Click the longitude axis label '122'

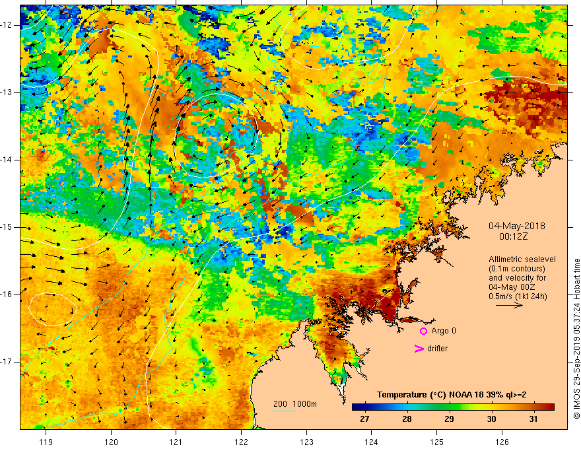pos(241,442)
